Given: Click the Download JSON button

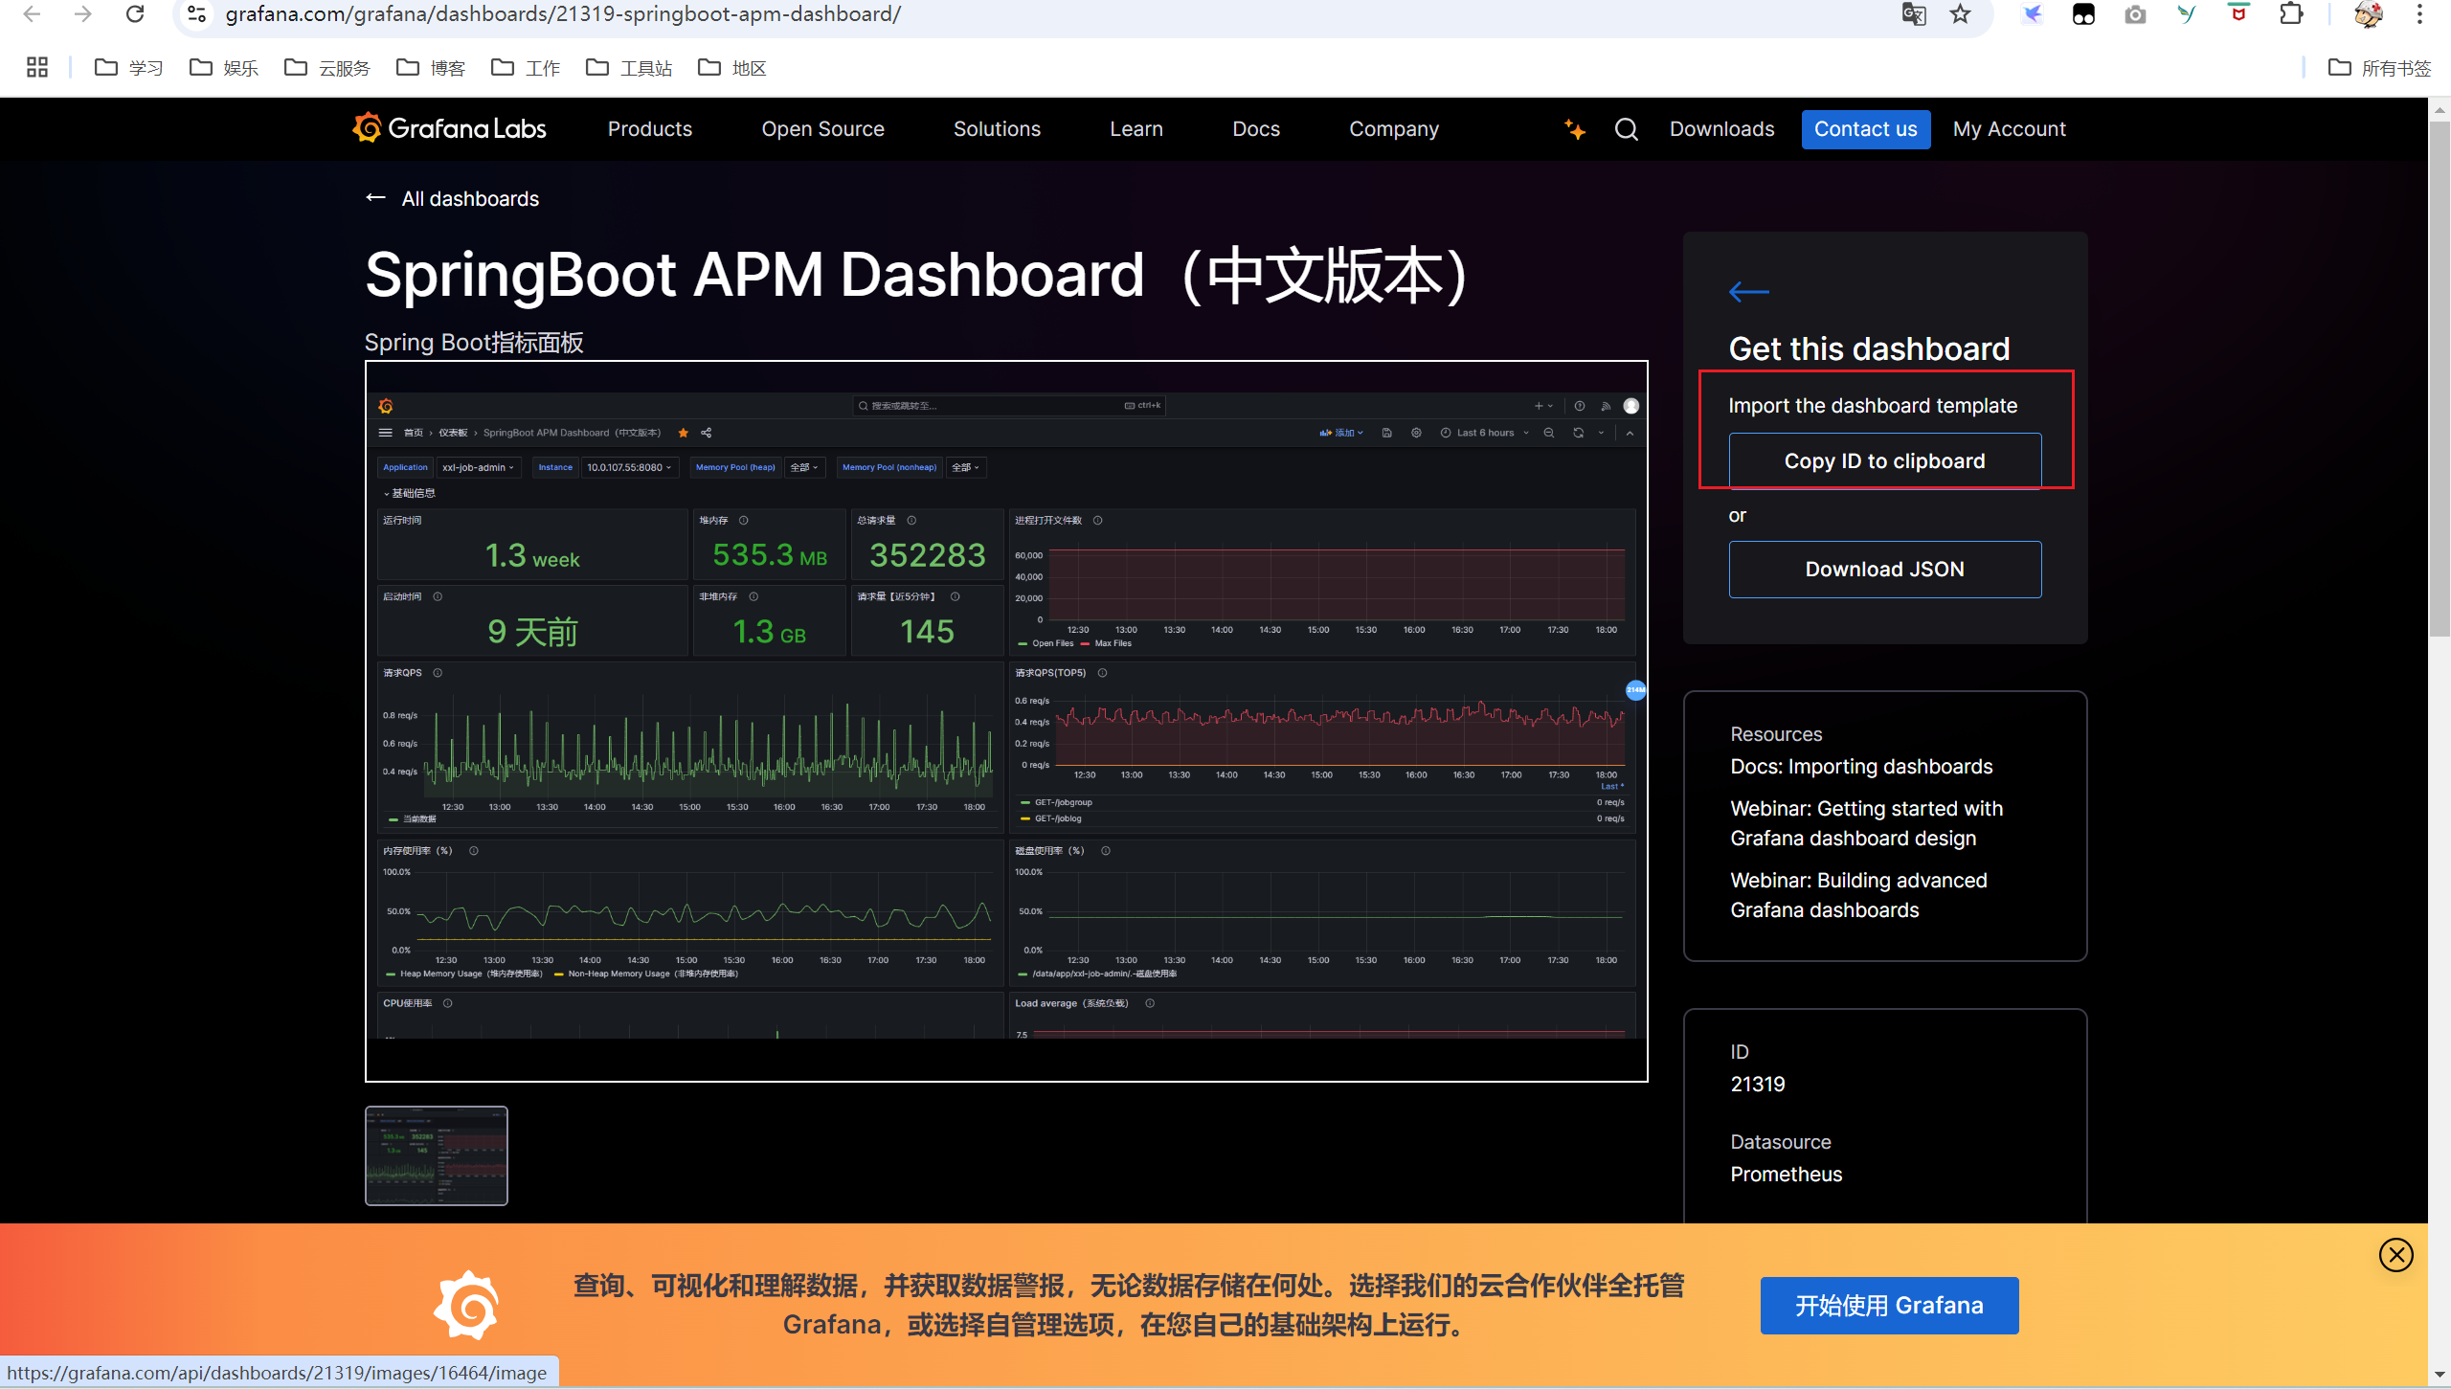Looking at the screenshot, I should (1885, 570).
